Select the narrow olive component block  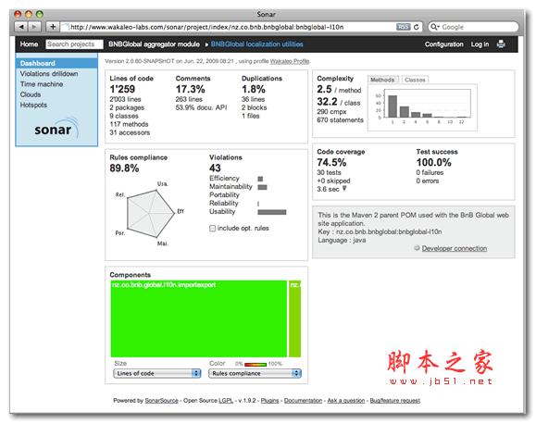click(x=295, y=318)
